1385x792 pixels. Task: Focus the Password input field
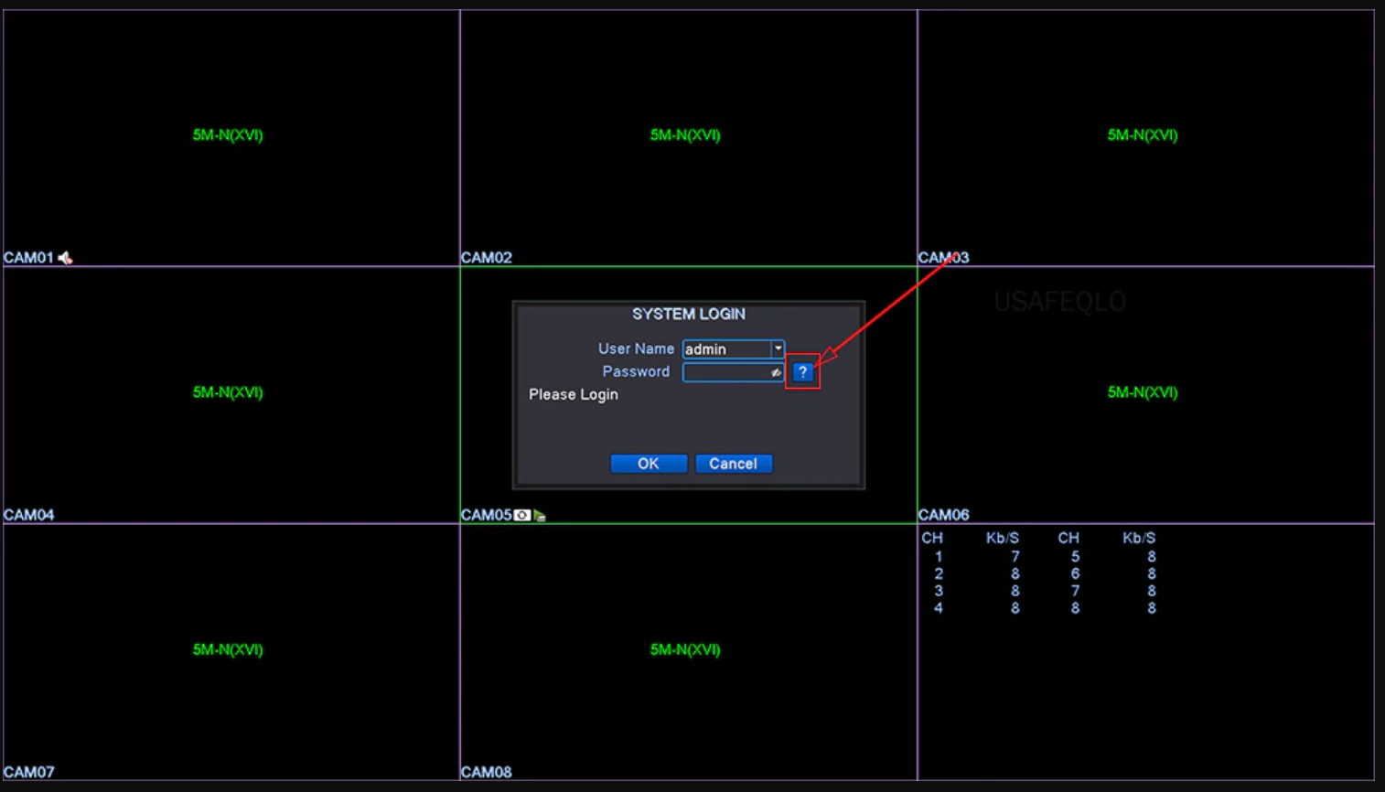[x=725, y=372]
